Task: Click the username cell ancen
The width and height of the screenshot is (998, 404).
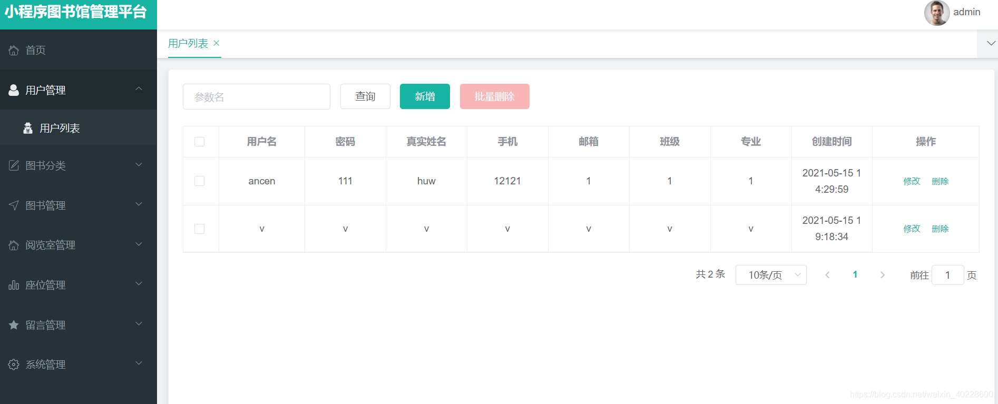Action: pos(262,181)
